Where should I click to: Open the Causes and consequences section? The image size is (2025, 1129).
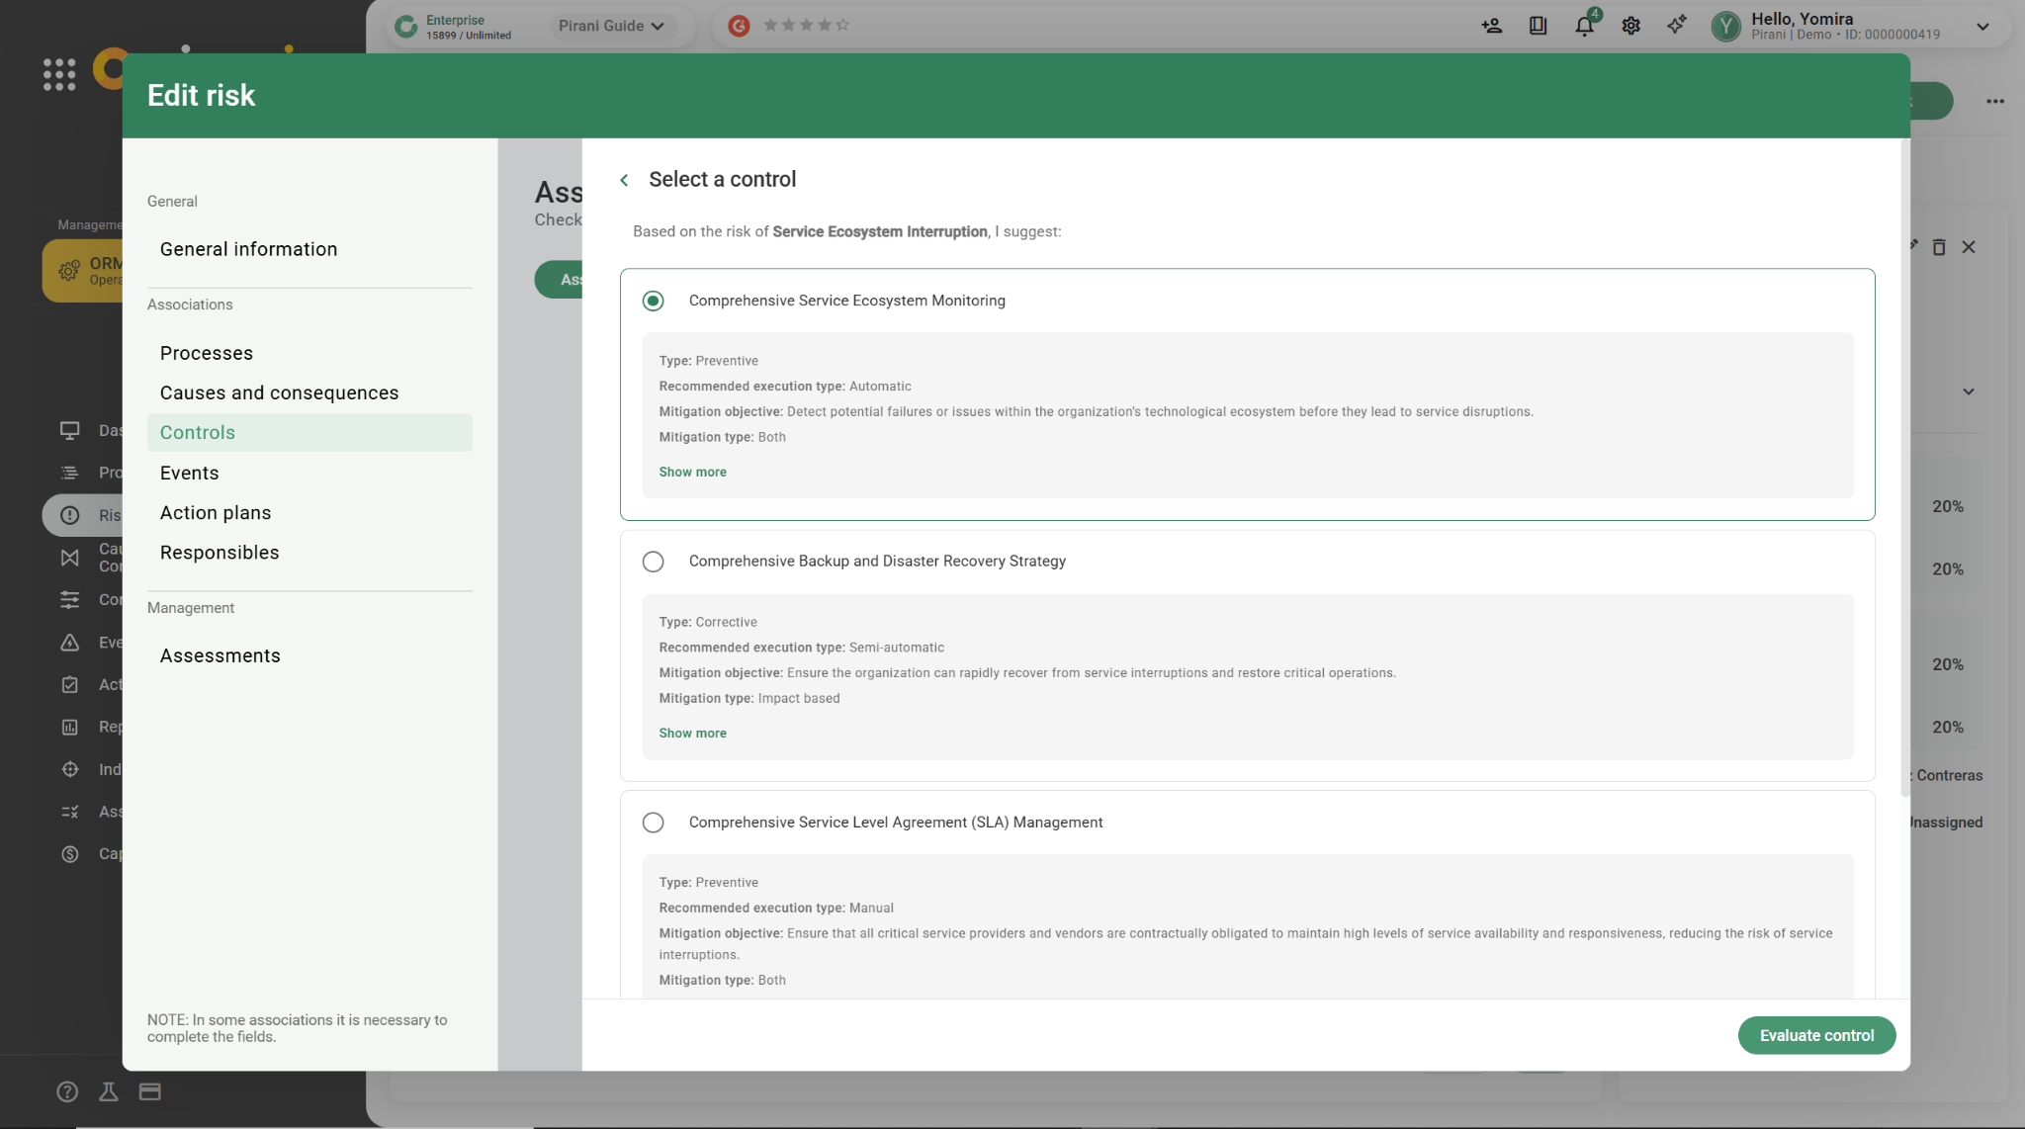(279, 392)
